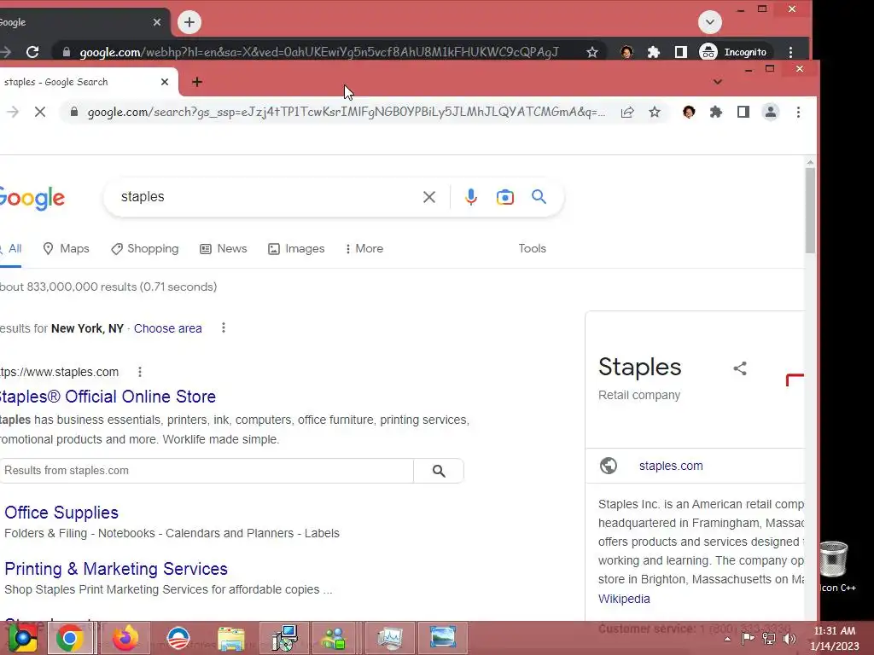Open Extensions icon in Incognito window
Viewport: 874px width, 655px height.
(x=653, y=52)
